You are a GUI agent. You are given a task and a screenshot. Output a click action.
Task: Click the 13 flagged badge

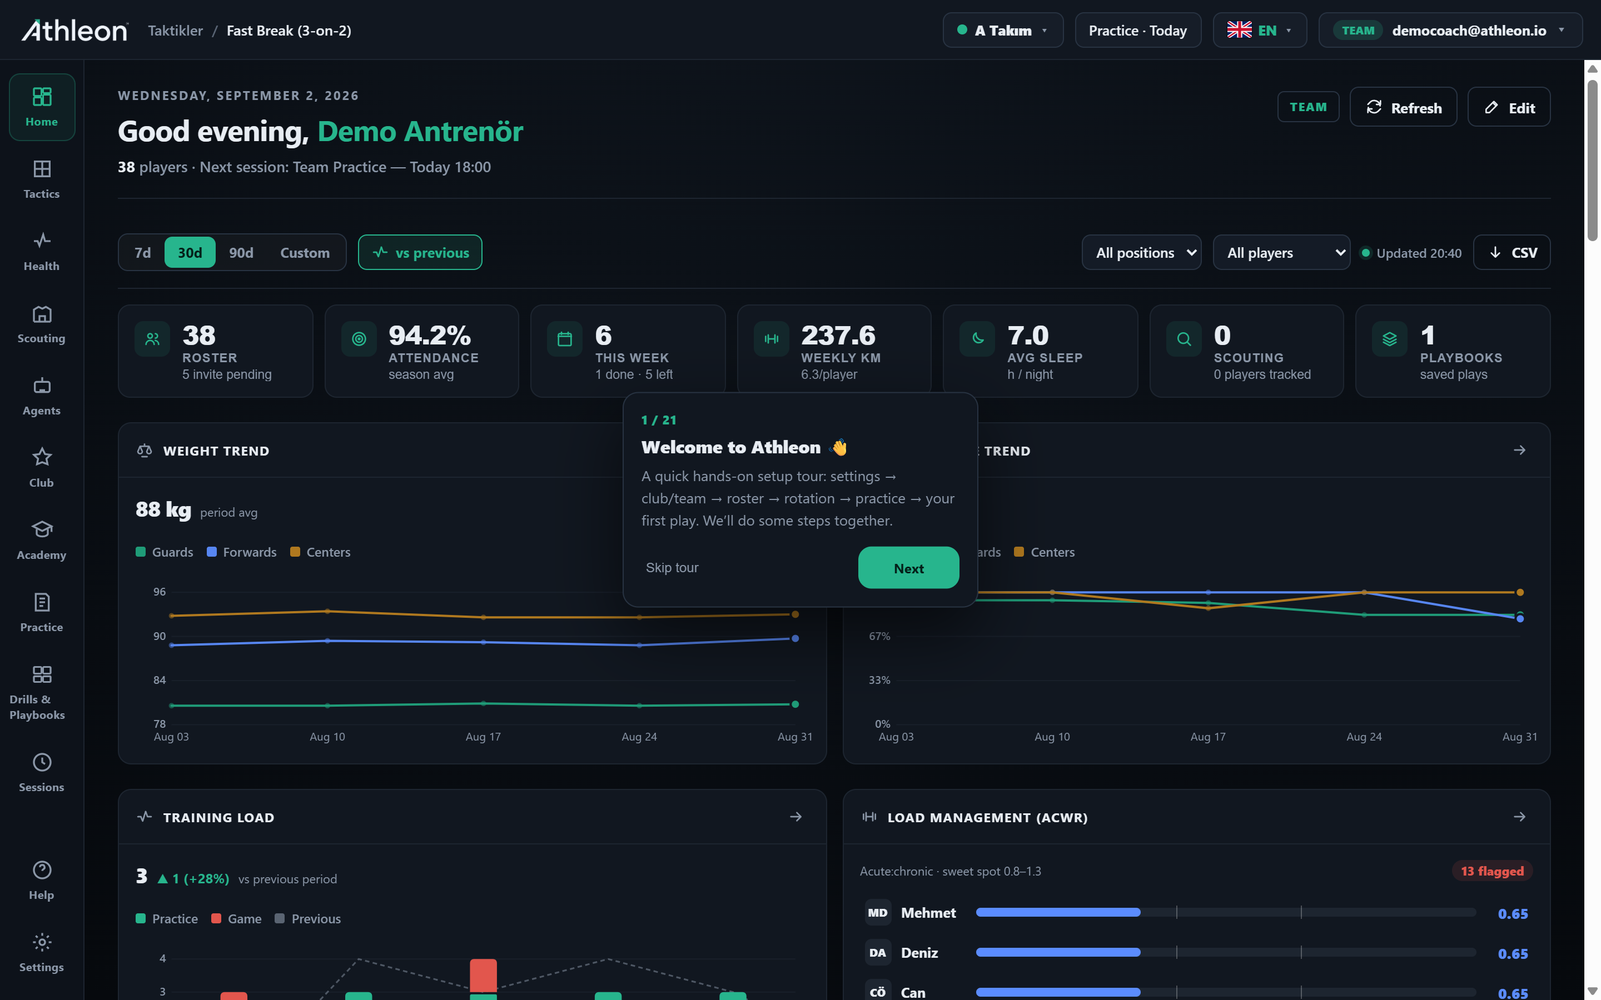pyautogui.click(x=1492, y=871)
